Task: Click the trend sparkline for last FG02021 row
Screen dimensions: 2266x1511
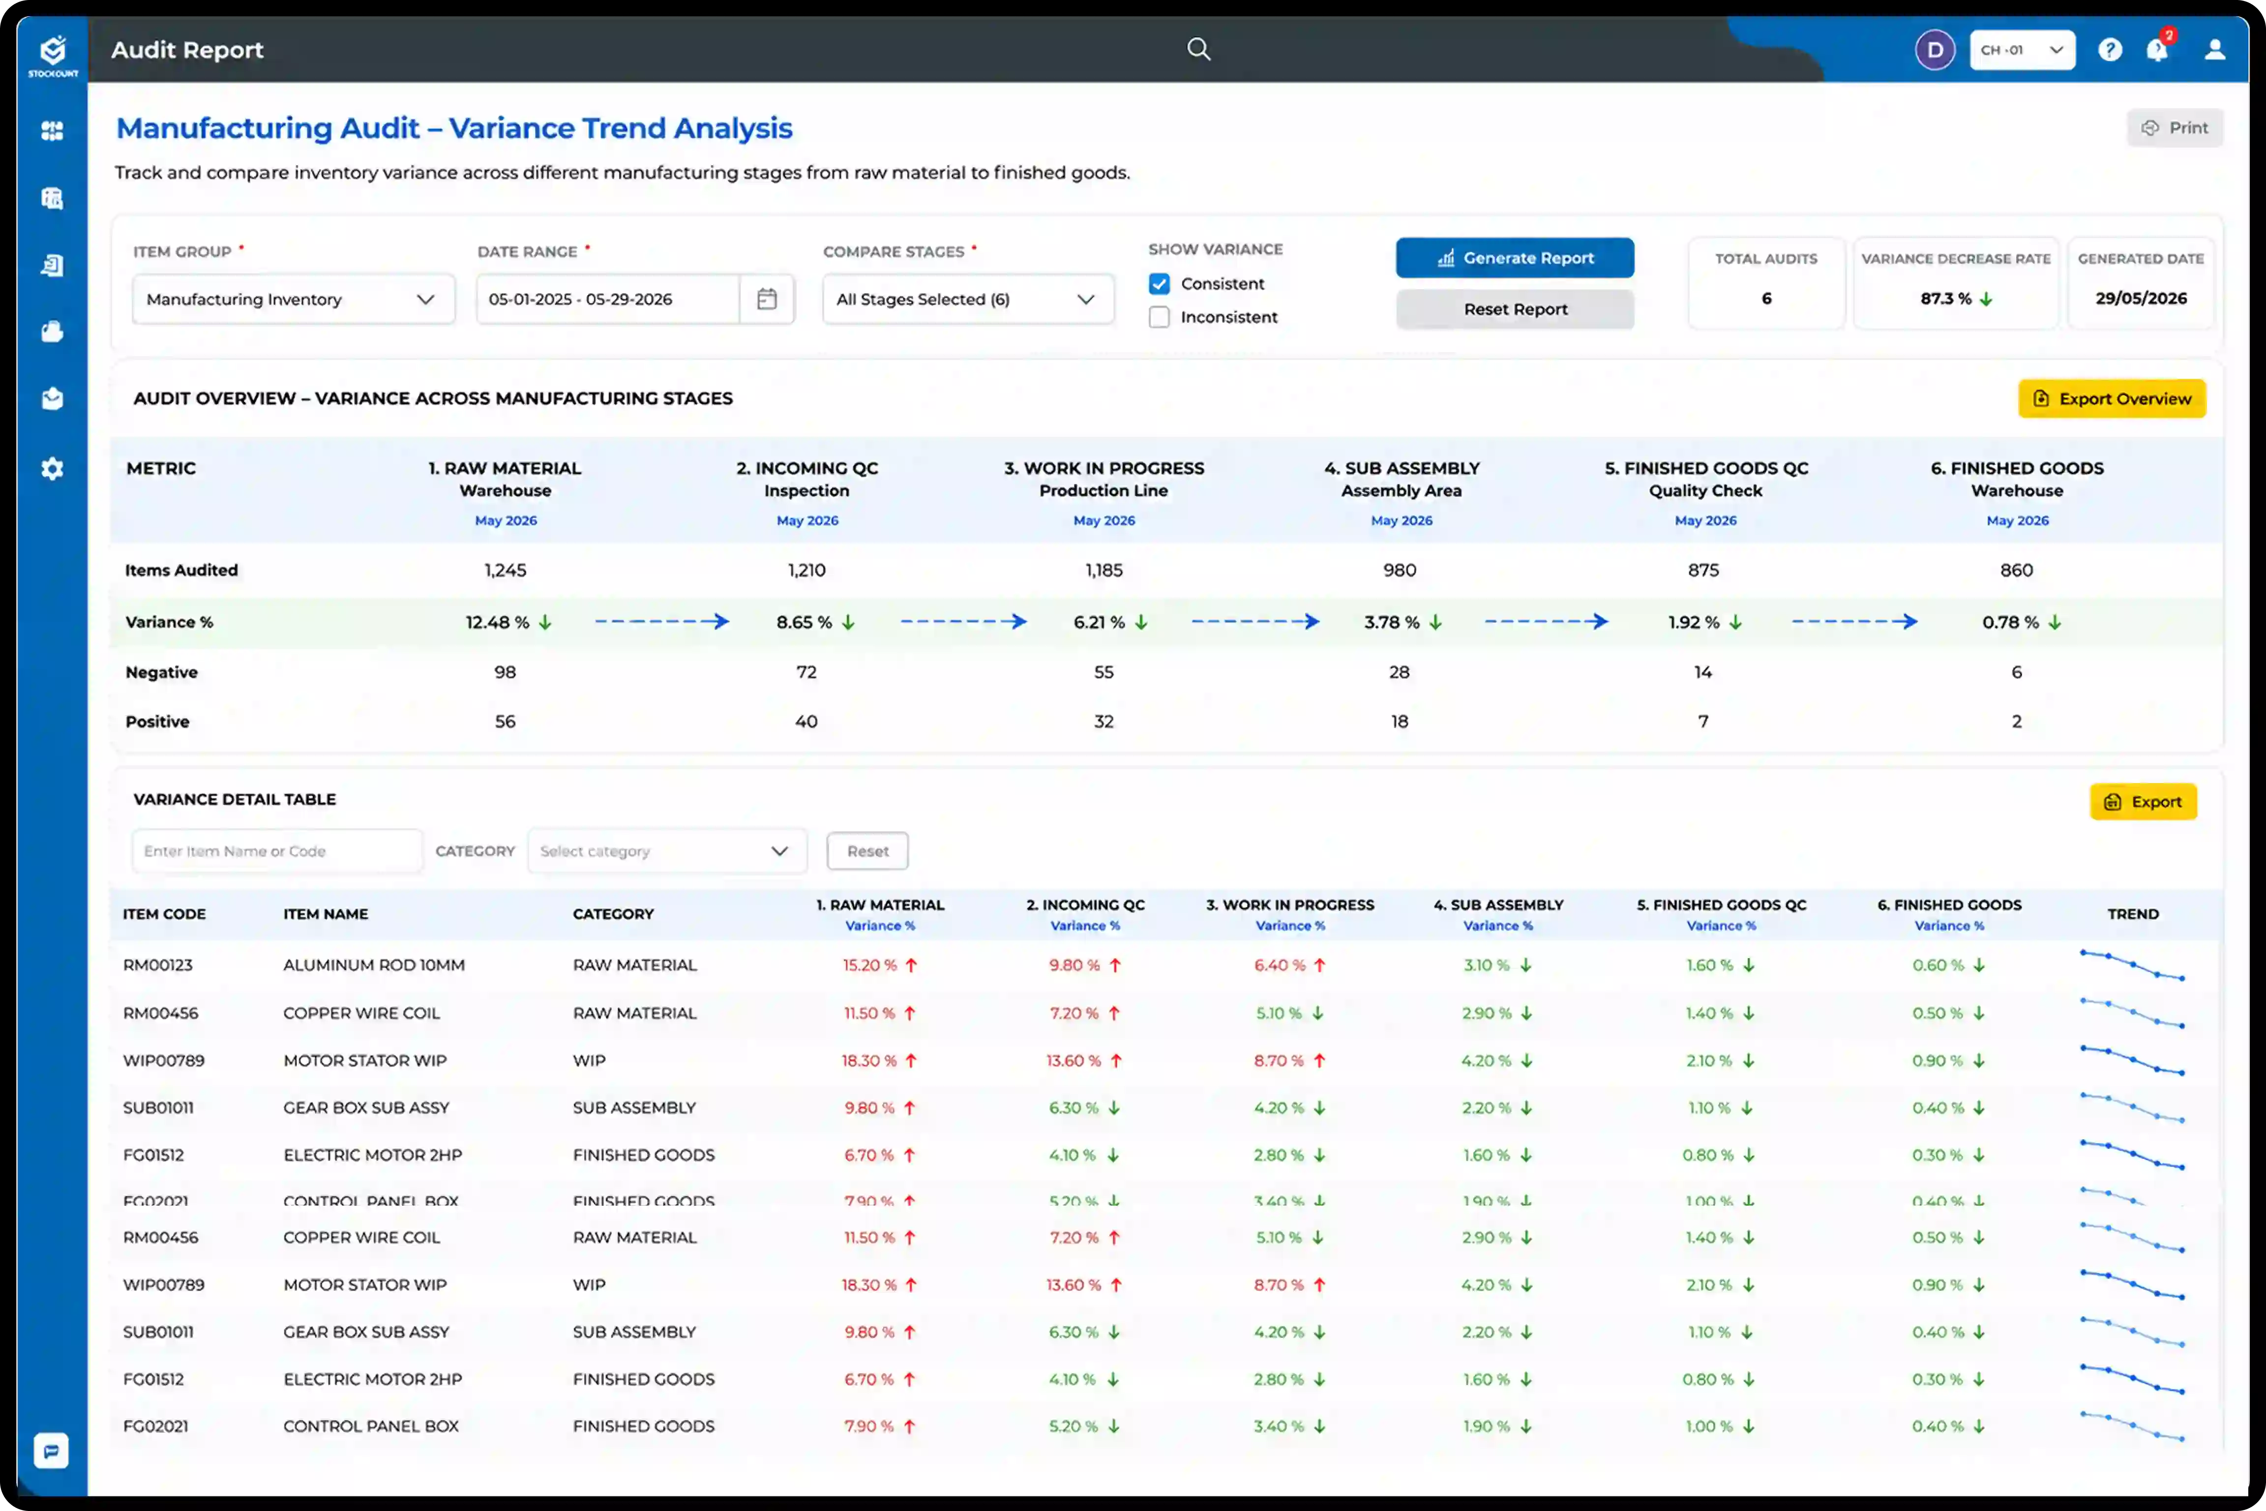Action: [x=2132, y=1426]
